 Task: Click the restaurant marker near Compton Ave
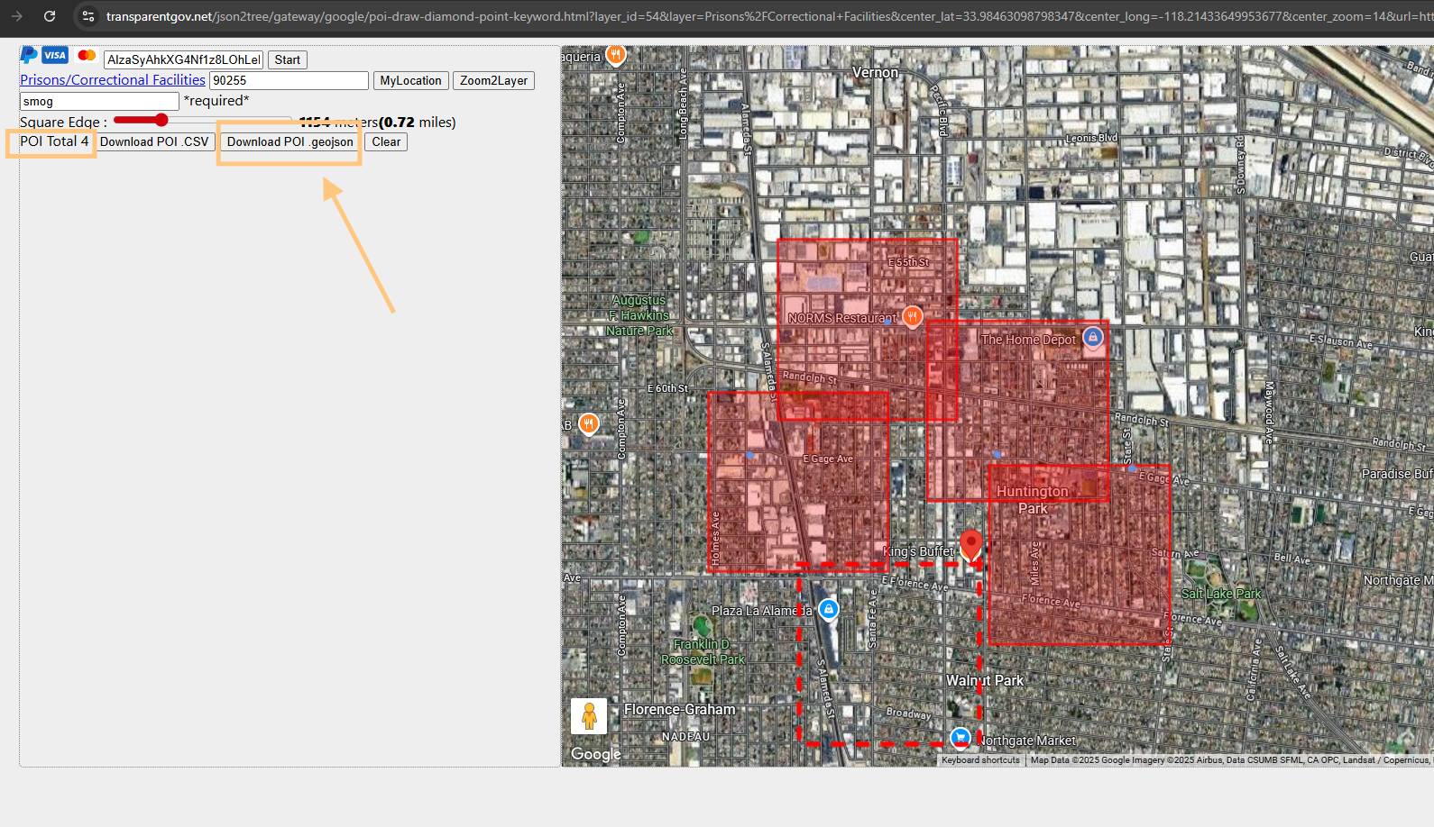tap(589, 423)
